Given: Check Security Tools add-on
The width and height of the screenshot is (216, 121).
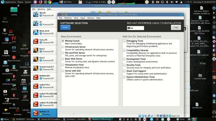Looking at the screenshot, I should pos(124,65).
